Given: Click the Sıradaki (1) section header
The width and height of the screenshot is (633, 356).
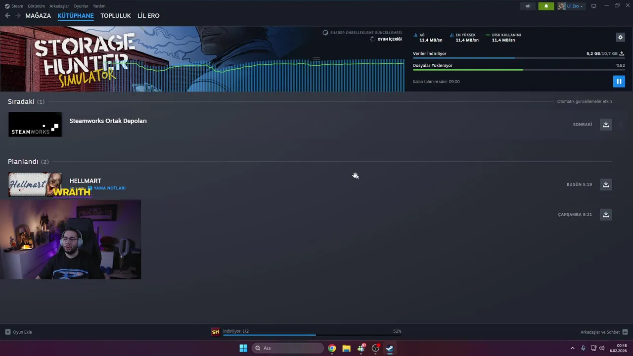Looking at the screenshot, I should click(26, 101).
